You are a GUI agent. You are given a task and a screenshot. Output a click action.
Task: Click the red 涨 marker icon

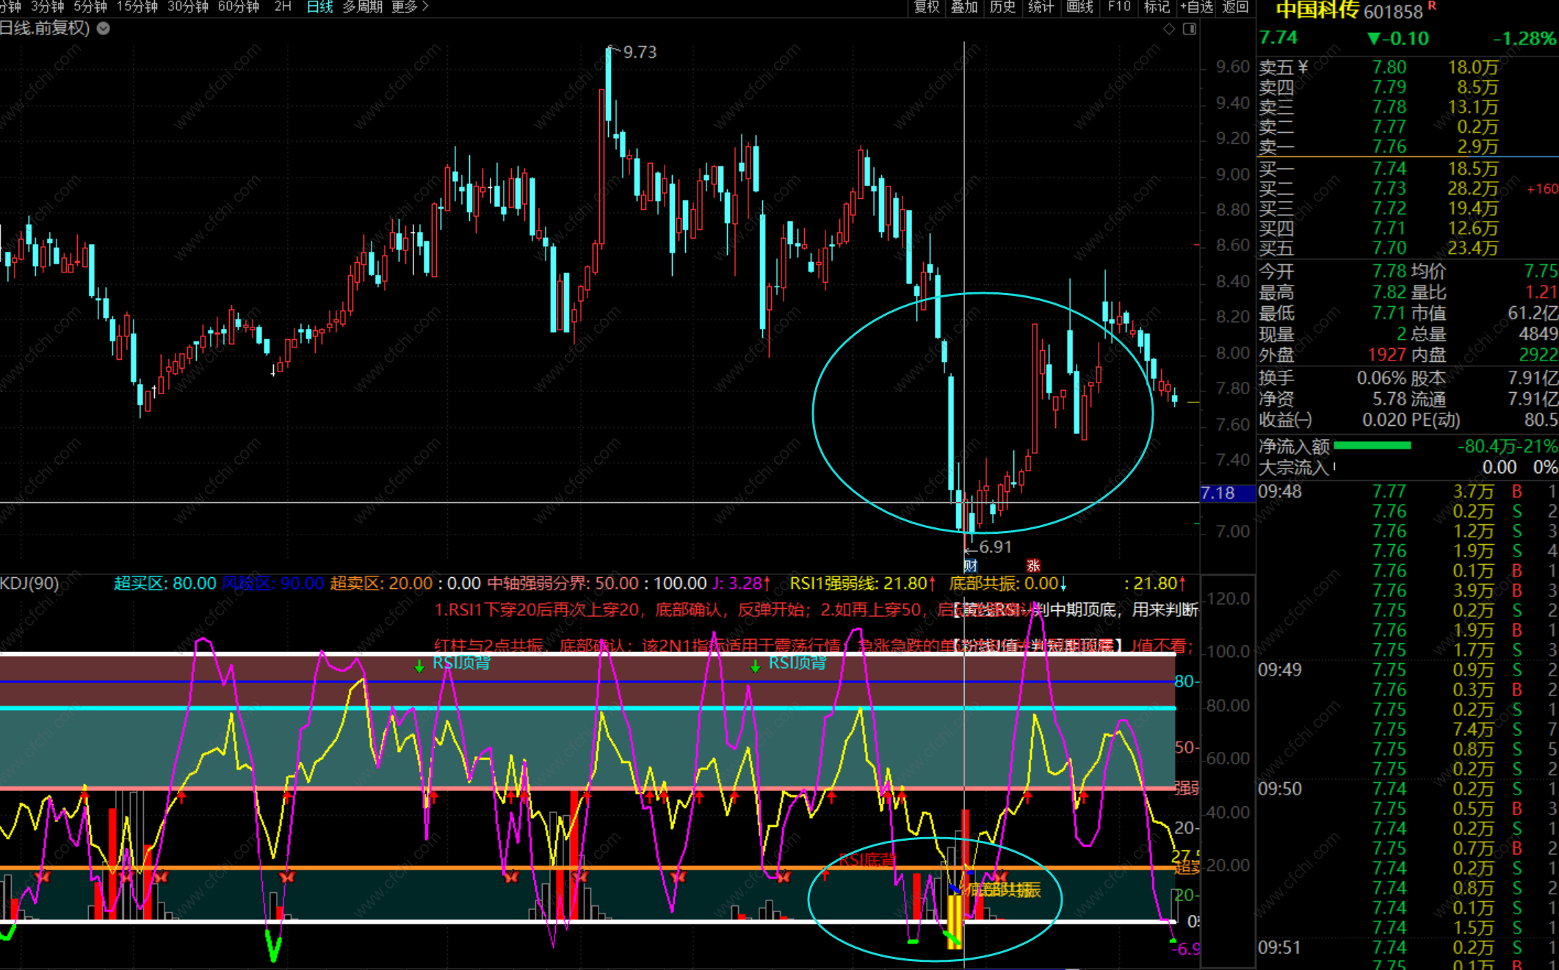click(x=1033, y=565)
